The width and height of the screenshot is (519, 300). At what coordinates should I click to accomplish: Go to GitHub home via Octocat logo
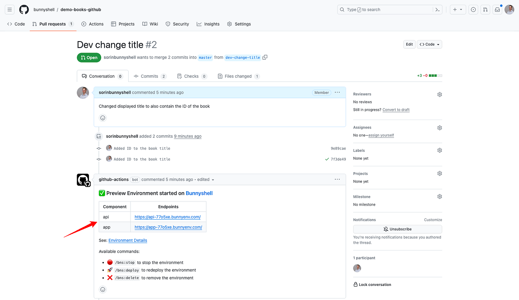point(24,10)
